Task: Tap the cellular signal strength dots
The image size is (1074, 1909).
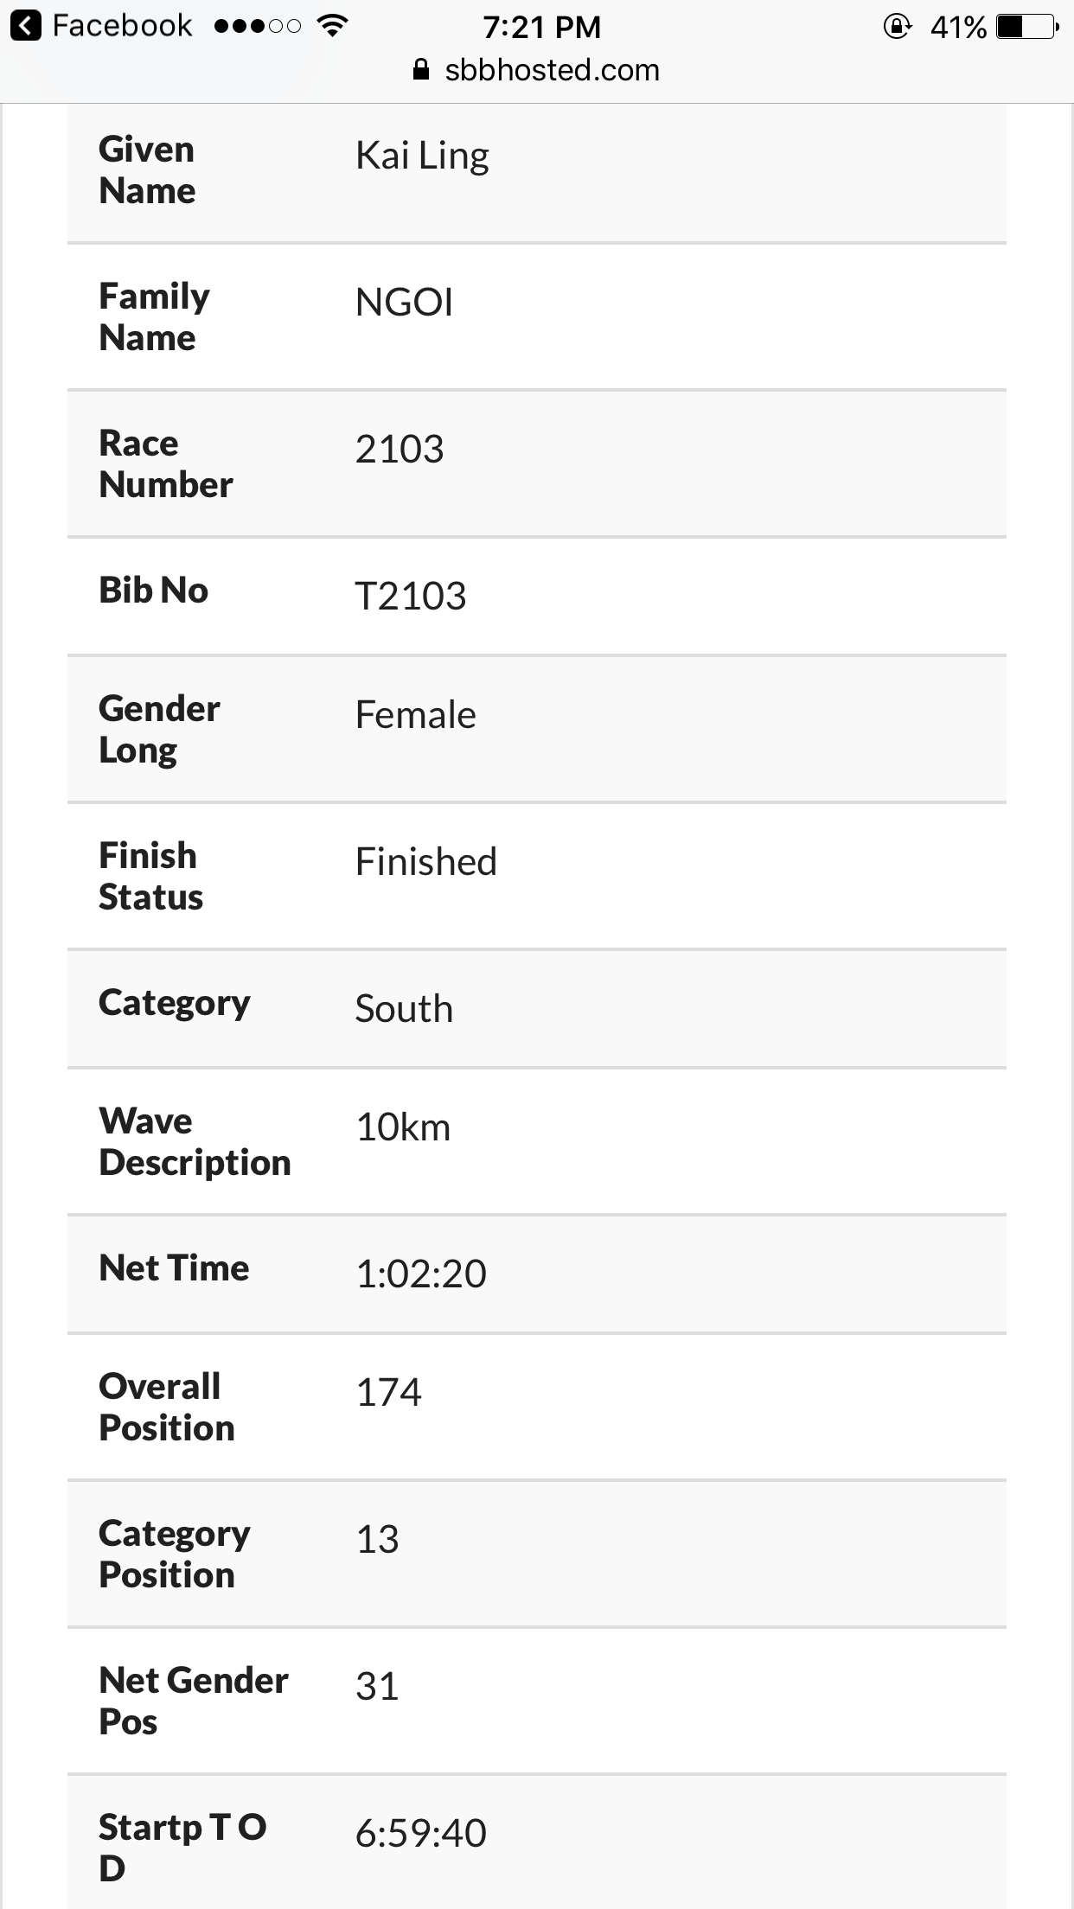Action: 258,27
